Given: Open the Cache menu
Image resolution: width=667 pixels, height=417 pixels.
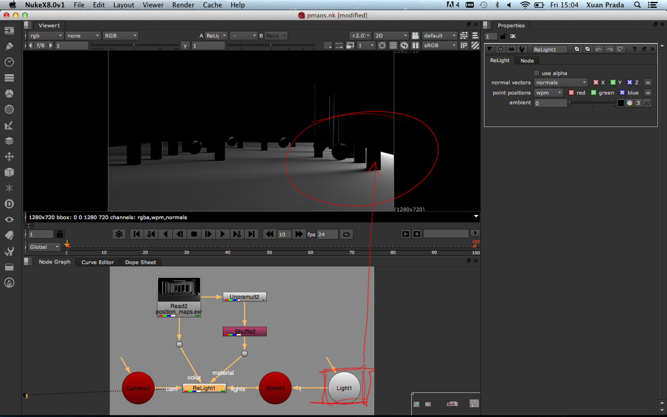Looking at the screenshot, I should tap(213, 5).
